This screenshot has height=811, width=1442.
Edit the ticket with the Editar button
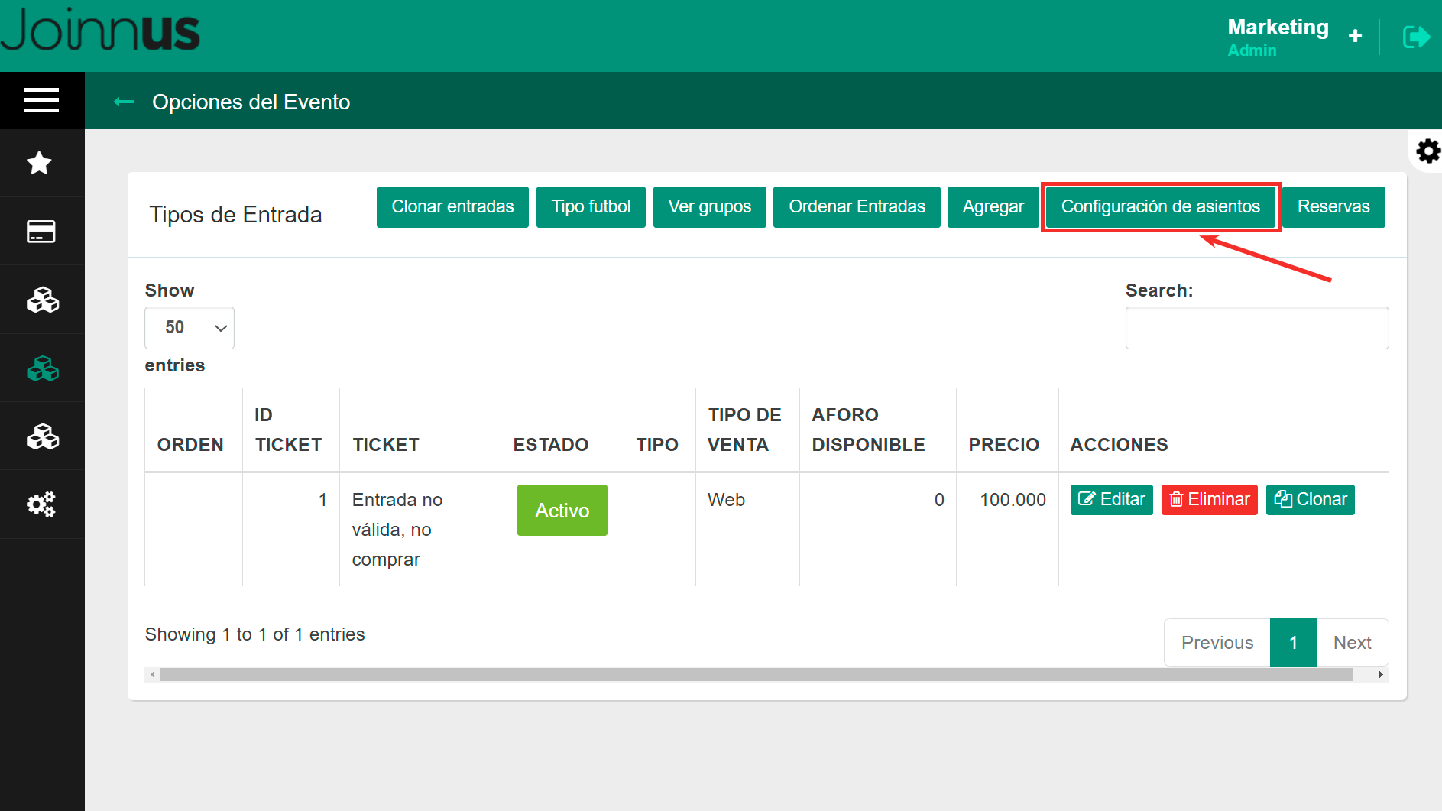(x=1111, y=499)
